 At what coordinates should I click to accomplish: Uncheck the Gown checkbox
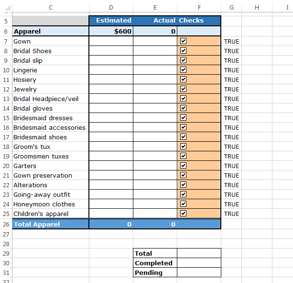(183, 41)
